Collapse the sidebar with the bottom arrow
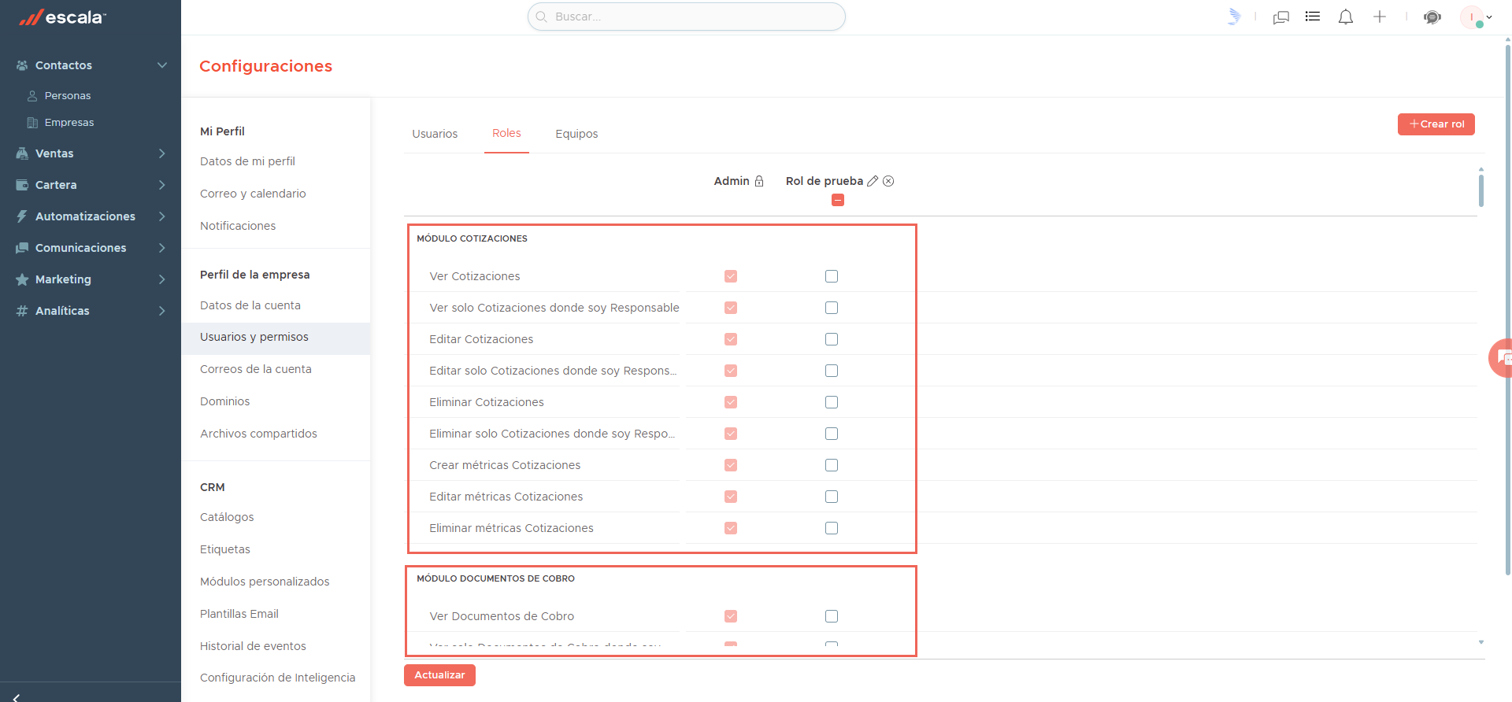This screenshot has height=702, width=1512. tap(16, 697)
